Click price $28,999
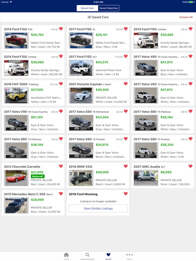 (37, 200)
